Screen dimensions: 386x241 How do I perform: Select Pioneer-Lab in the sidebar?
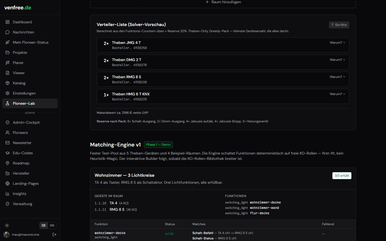[30, 103]
